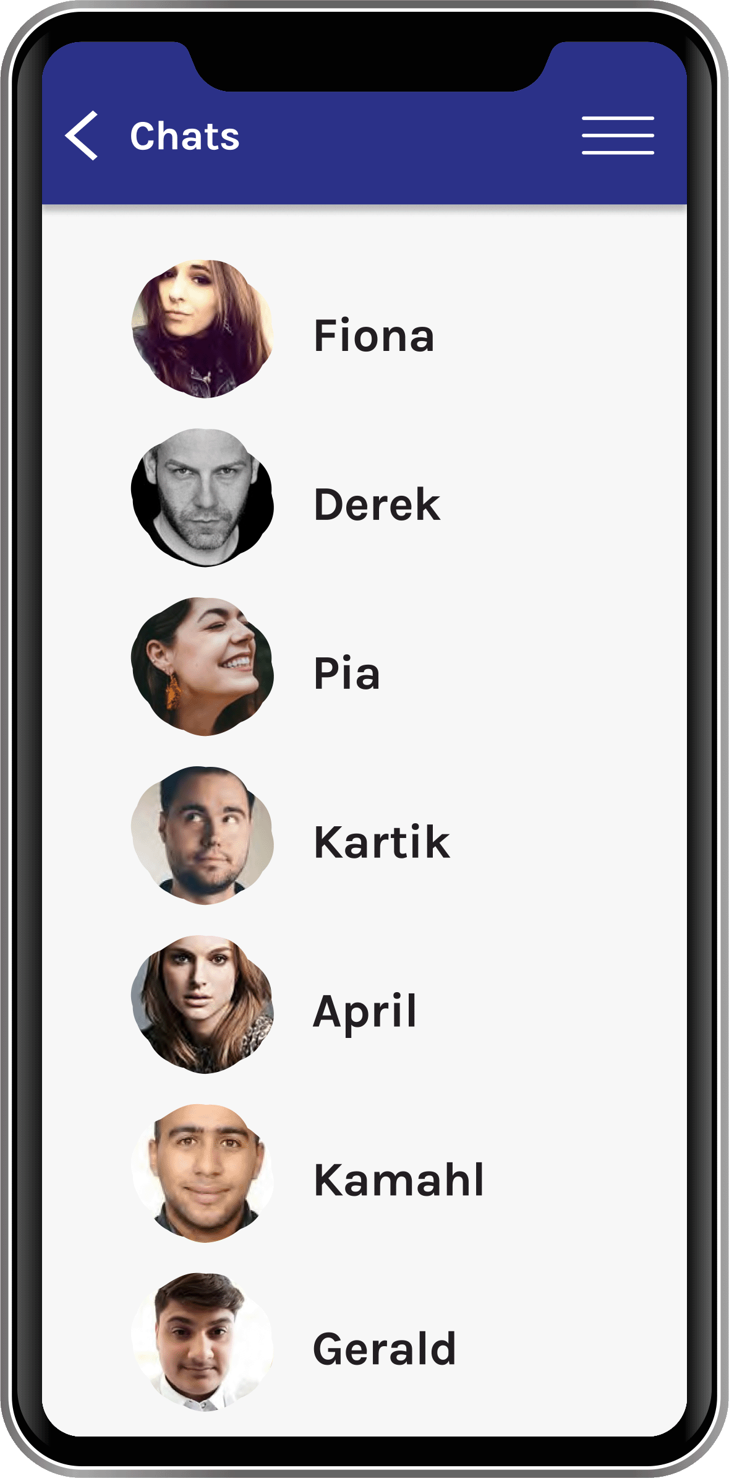
Task: Select Kartik's avatar image
Action: pos(202,836)
